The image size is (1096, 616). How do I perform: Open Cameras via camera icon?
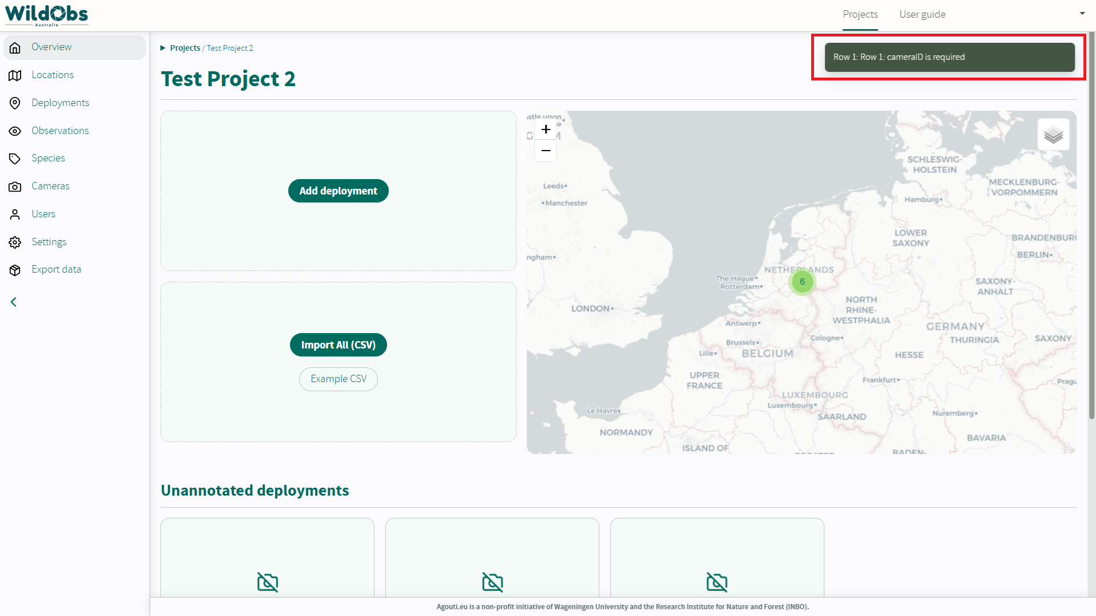pos(15,187)
